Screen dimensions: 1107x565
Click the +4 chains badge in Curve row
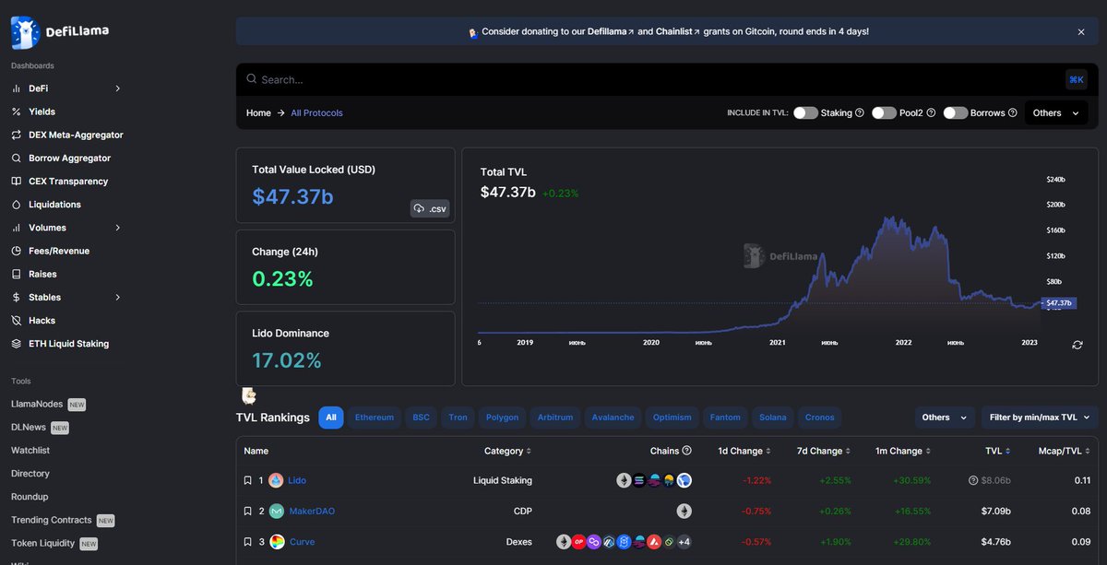tap(684, 542)
